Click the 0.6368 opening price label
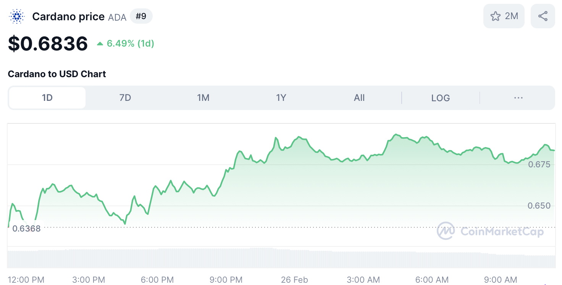The image size is (562, 285). coord(26,229)
